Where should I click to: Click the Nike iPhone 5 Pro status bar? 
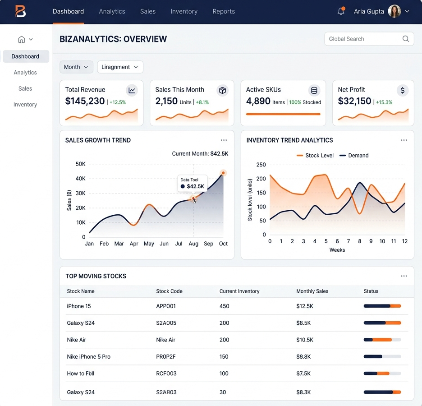click(382, 356)
